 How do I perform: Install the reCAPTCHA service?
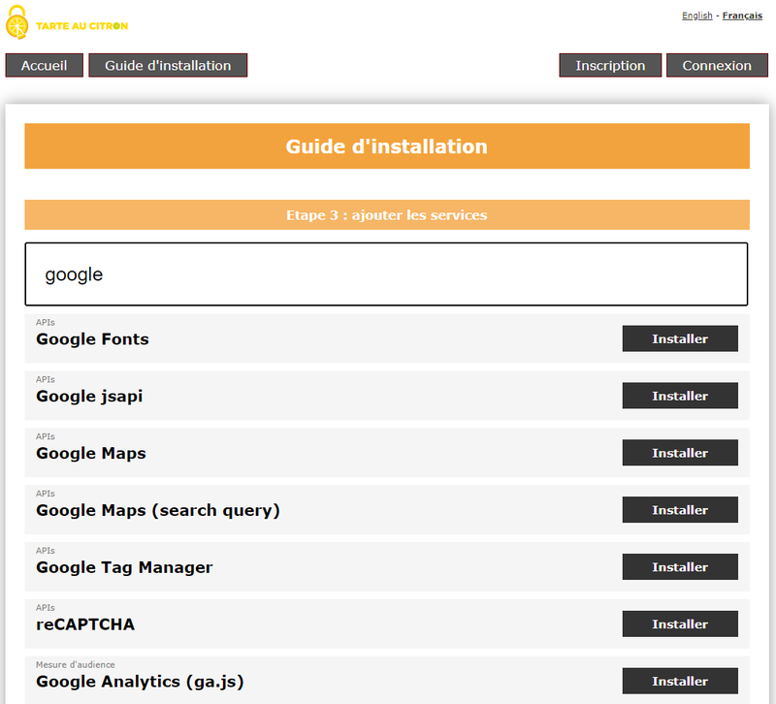pyautogui.click(x=680, y=624)
